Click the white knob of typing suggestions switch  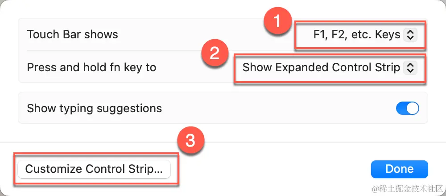(x=413, y=108)
